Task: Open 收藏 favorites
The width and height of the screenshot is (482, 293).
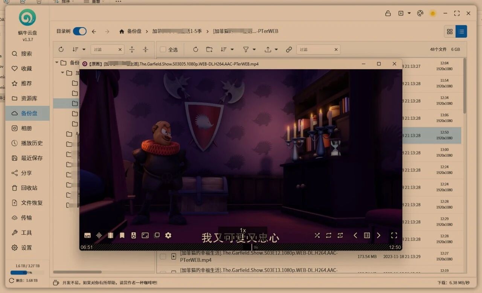Action: click(x=27, y=69)
